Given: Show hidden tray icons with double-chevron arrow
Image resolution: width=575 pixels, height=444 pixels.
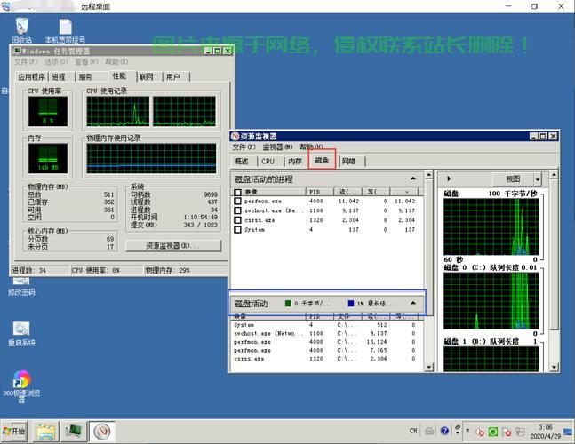Looking at the screenshot, I should (x=467, y=432).
